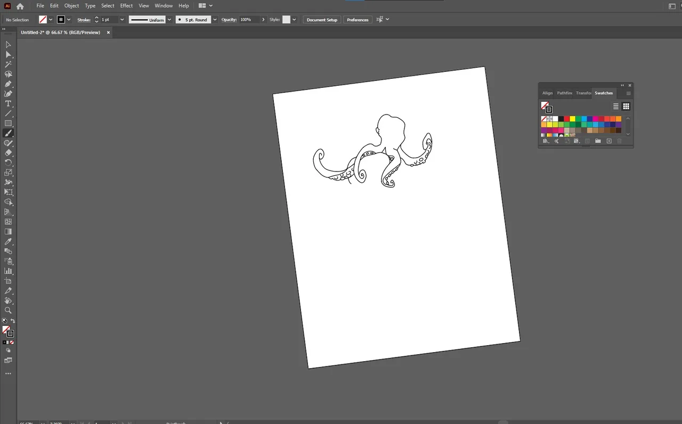
Task: Reset to default fill and stroke
Action: (x=5, y=321)
